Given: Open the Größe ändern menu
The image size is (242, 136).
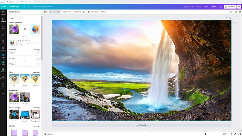Looking at the screenshot, I should coord(14,6).
